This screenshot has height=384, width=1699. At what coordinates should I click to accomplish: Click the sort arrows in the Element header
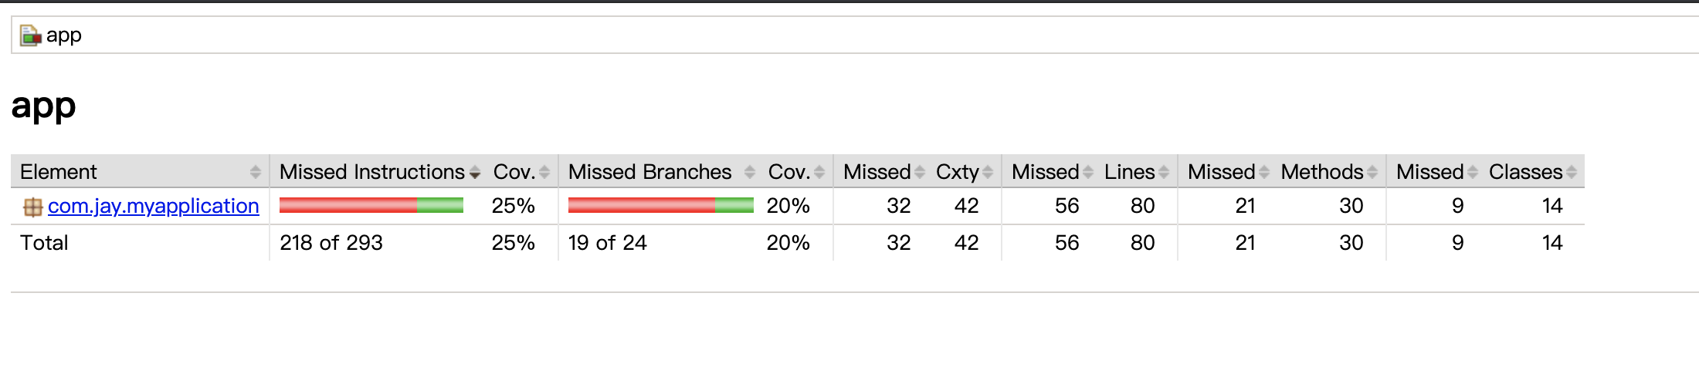tap(256, 172)
